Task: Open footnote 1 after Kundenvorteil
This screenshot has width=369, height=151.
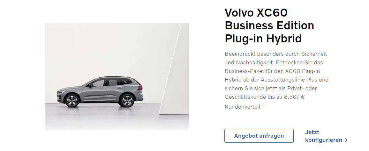Action: tap(263, 105)
